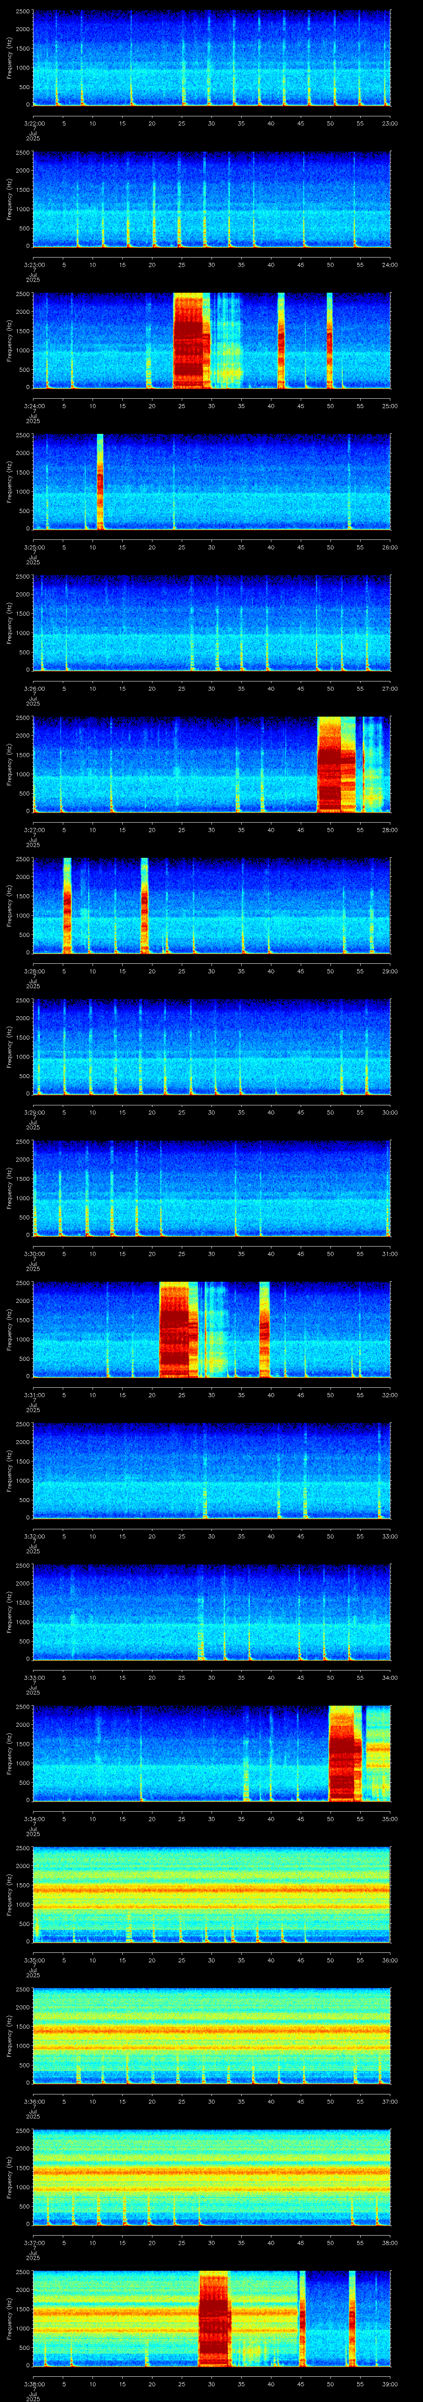
Task: Click the 27:00 time axis label
Action: (x=390, y=688)
